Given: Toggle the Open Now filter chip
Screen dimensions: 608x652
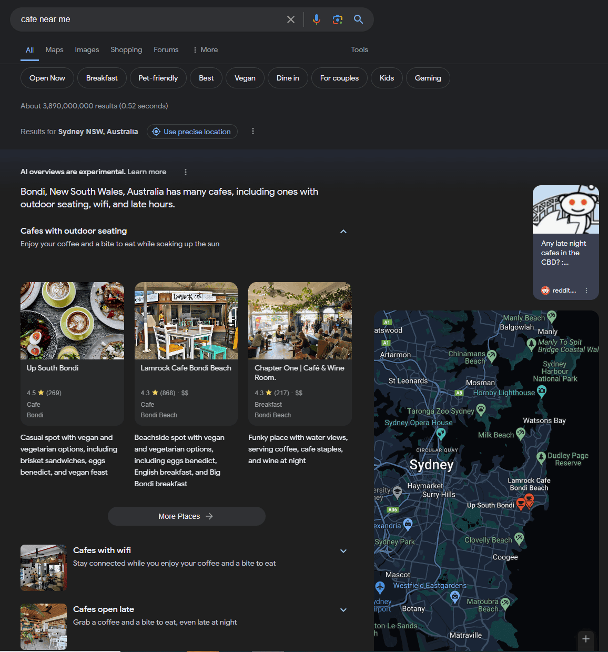Looking at the screenshot, I should (47, 78).
